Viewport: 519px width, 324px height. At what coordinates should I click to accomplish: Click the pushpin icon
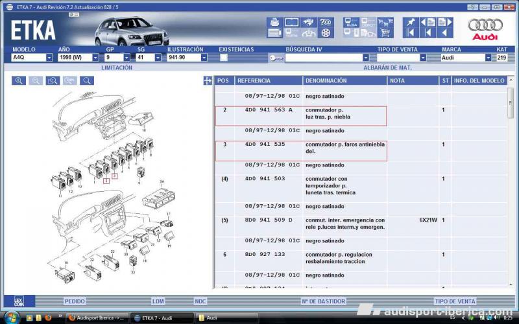pos(411,22)
